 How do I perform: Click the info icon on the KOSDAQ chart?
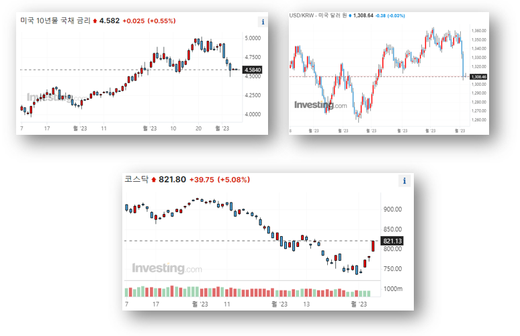tap(404, 180)
